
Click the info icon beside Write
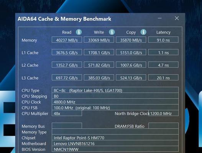(112, 32)
